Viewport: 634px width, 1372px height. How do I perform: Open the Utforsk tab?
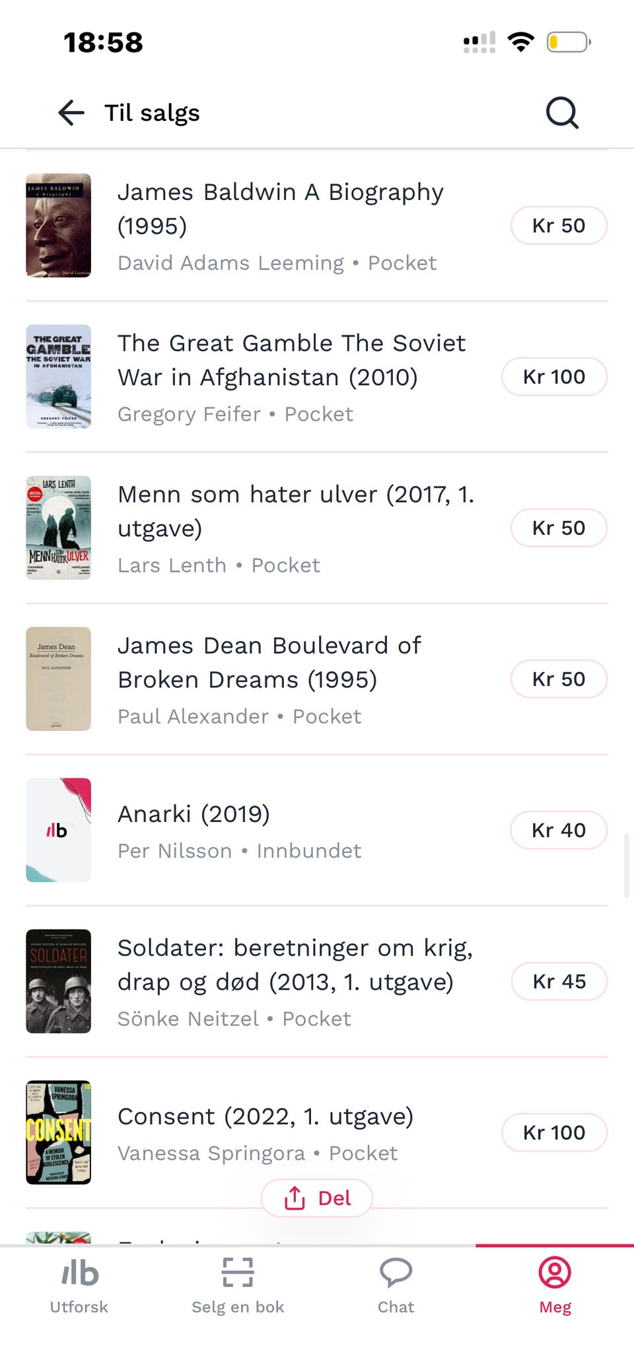[79, 1286]
